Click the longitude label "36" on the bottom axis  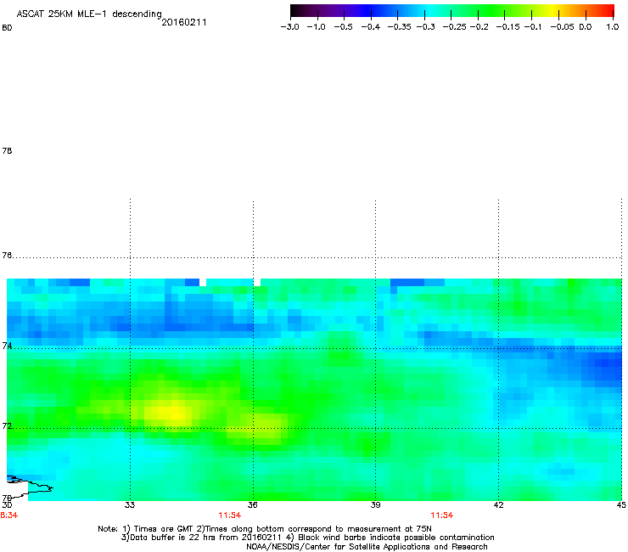[x=252, y=504]
